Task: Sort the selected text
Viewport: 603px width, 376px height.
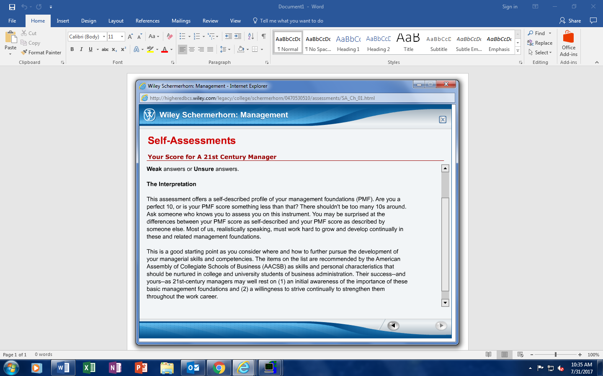Action: 251,36
